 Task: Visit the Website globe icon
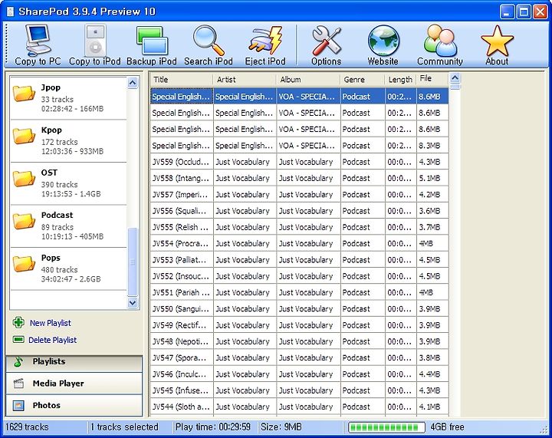[x=383, y=41]
